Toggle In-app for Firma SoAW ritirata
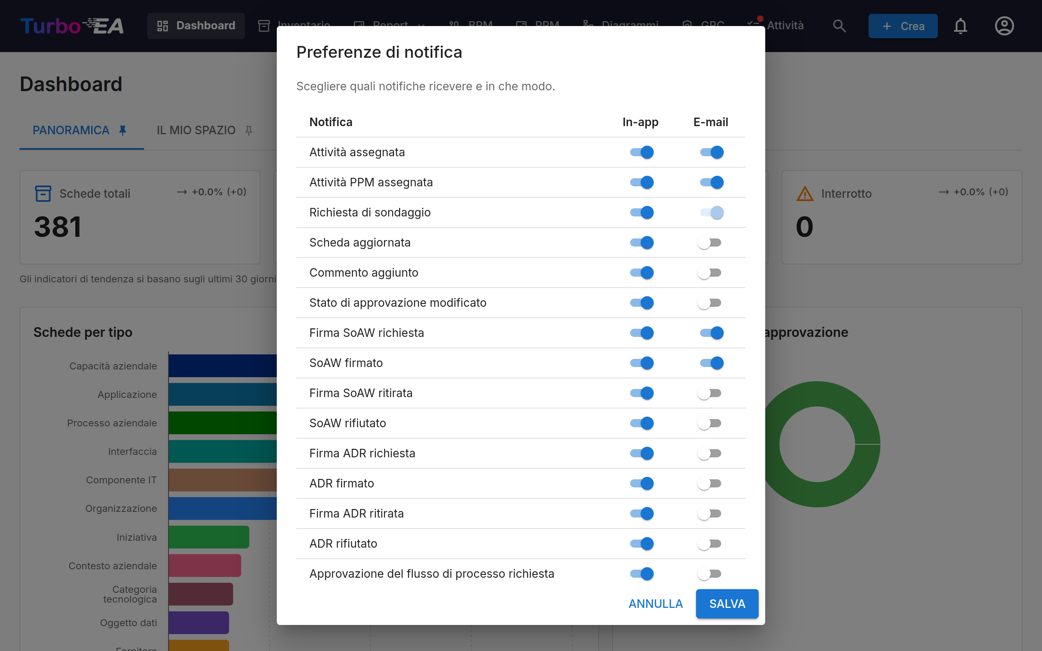Viewport: 1042px width, 651px height. click(x=641, y=393)
